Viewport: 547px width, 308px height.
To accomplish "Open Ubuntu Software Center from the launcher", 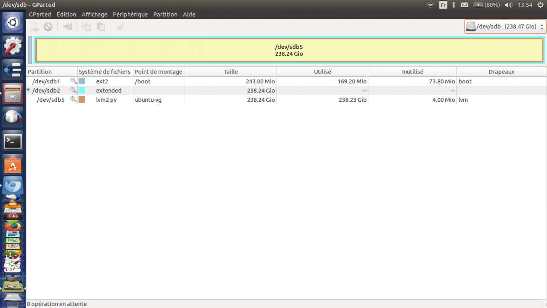I will tap(13, 165).
